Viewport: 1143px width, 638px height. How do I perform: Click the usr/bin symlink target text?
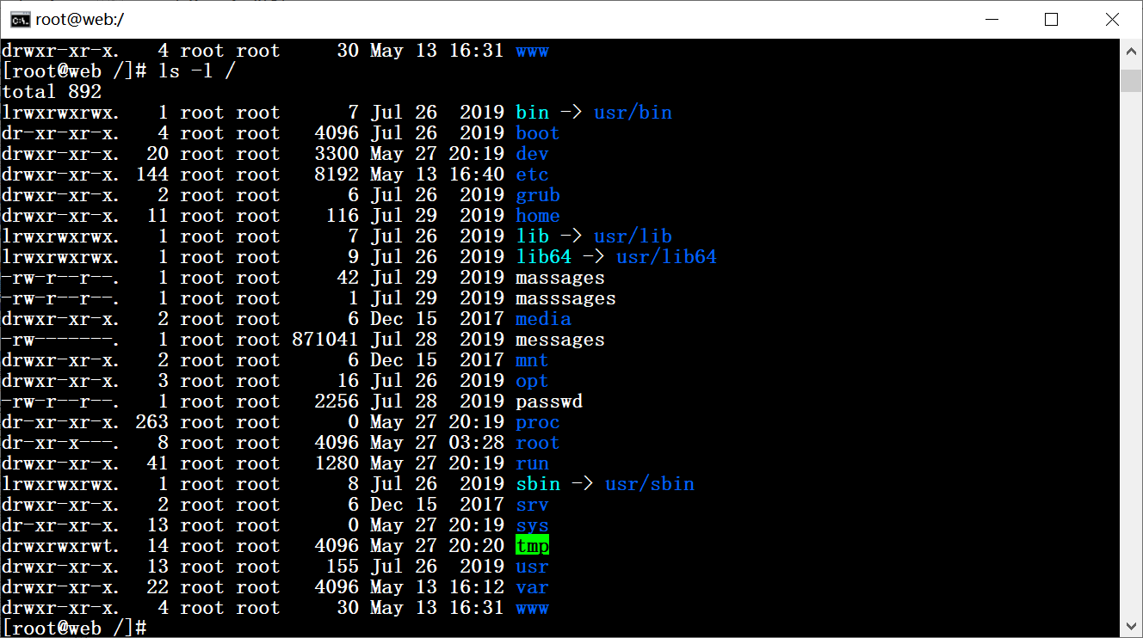point(633,112)
